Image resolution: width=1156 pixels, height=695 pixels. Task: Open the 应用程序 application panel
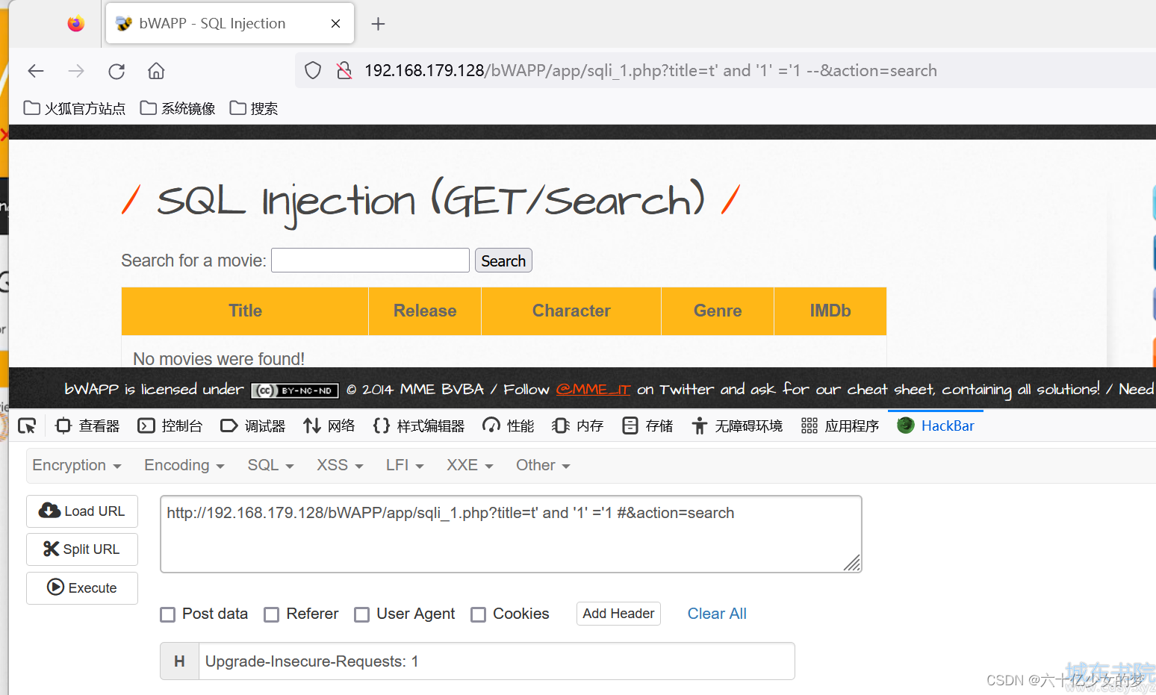840,426
